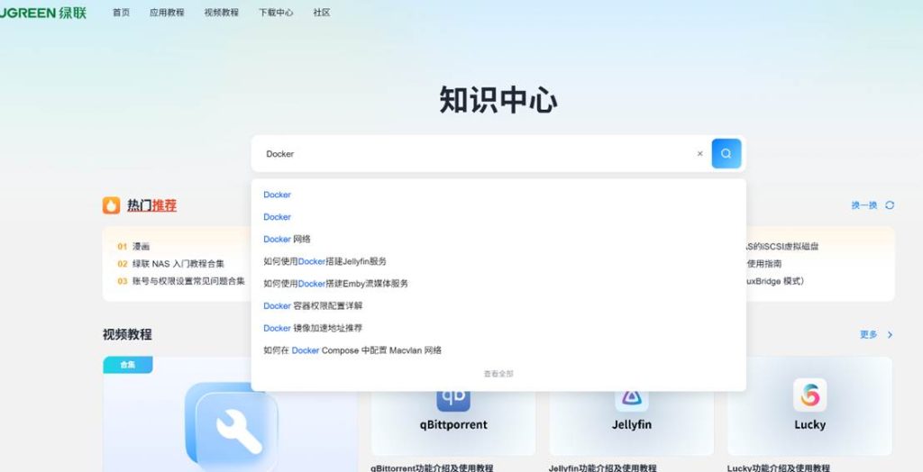Choose the 'Docker 容器权限配置详解' suggestion
The image size is (923, 472).
(x=313, y=305)
